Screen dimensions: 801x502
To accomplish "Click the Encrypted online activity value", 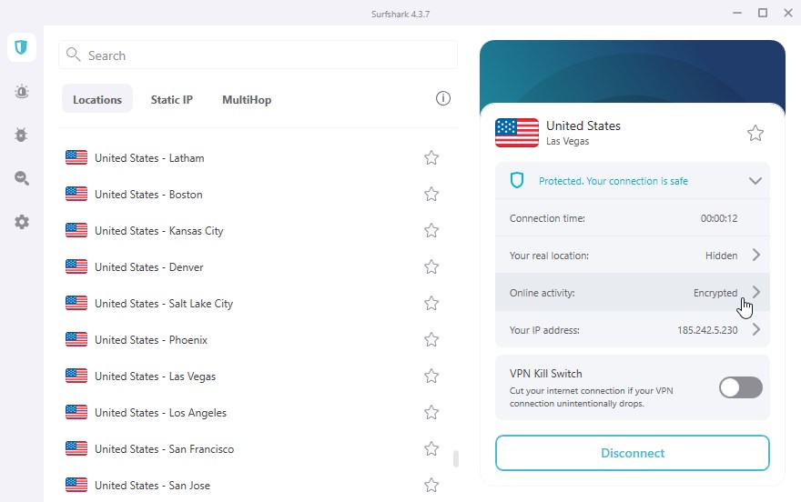I will pyautogui.click(x=715, y=293).
